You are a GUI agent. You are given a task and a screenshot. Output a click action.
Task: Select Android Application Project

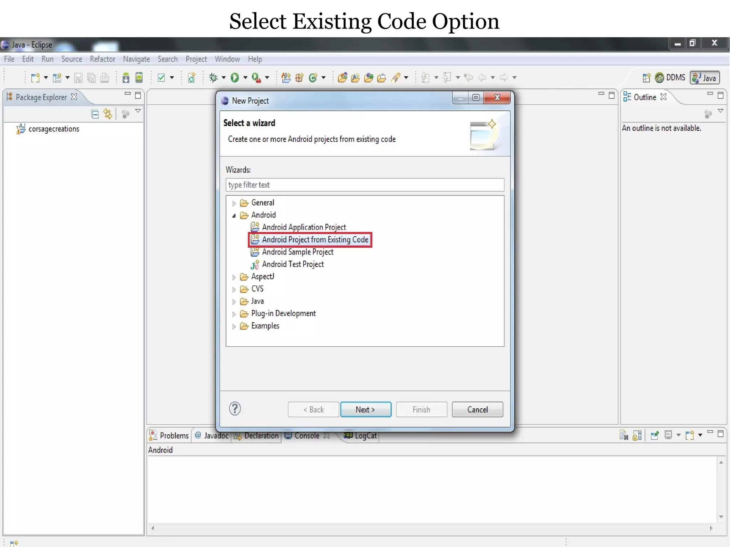tap(298, 227)
